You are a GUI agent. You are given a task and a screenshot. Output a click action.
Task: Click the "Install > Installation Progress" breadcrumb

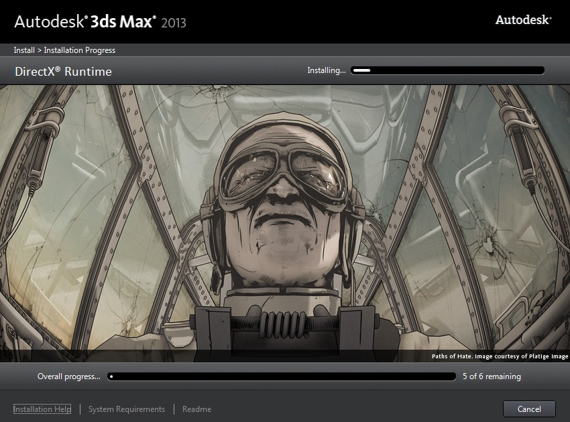pos(64,50)
